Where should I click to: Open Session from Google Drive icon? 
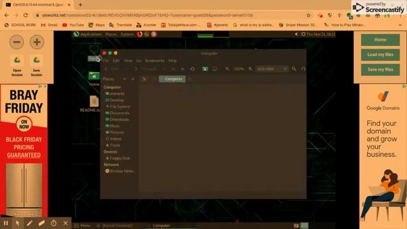17,60
